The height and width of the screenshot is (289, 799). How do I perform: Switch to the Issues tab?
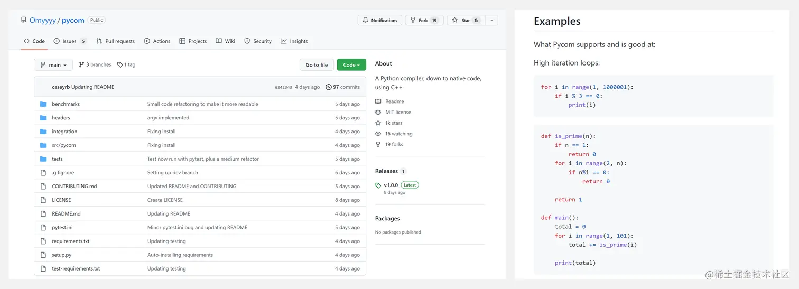[x=70, y=41]
